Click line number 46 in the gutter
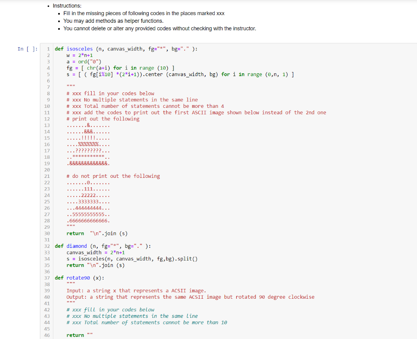The image size is (417, 339). pos(47,335)
